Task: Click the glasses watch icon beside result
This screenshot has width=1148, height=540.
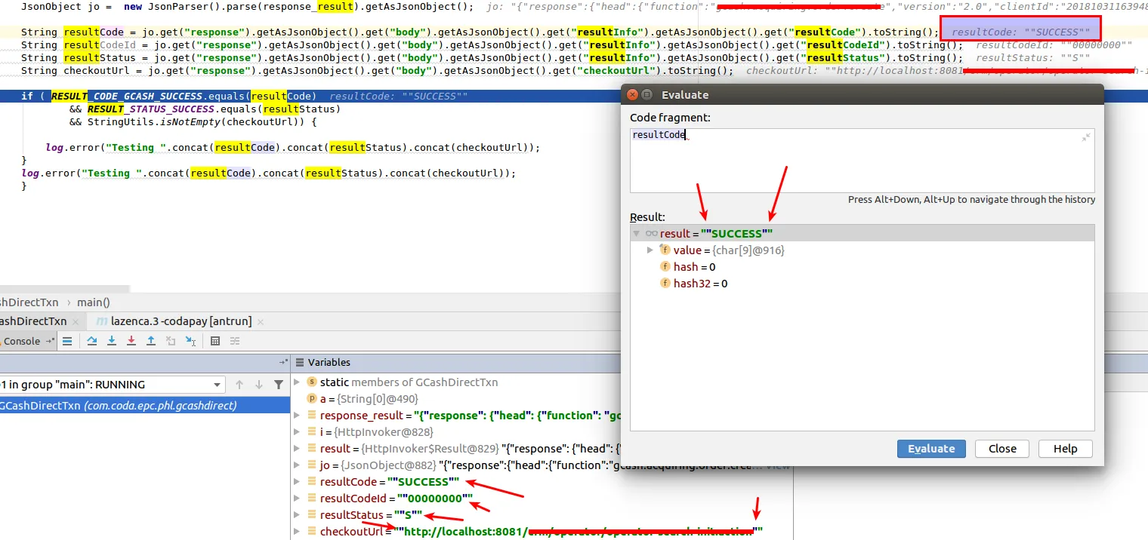Action: [x=652, y=234]
